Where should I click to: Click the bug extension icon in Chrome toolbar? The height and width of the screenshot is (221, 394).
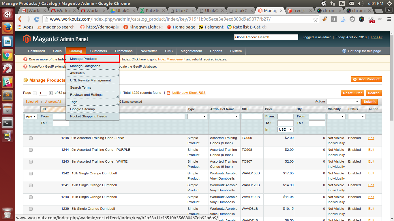point(325,19)
